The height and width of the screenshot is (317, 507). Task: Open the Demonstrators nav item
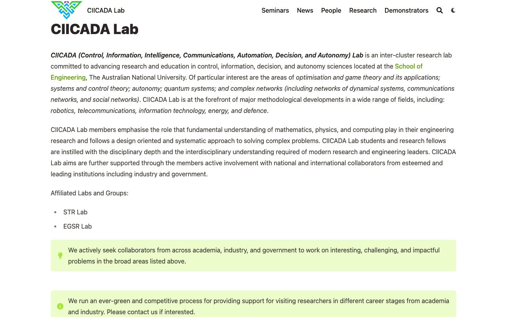[x=406, y=10]
